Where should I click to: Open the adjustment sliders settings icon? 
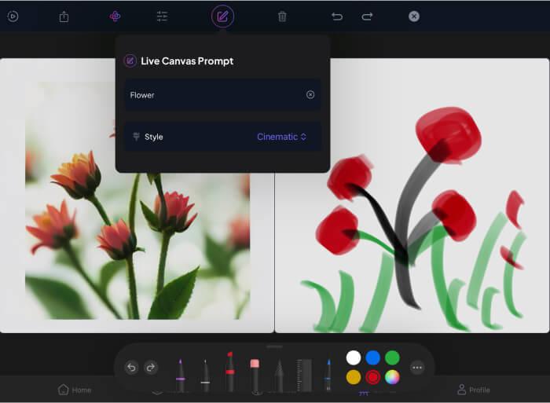(162, 16)
